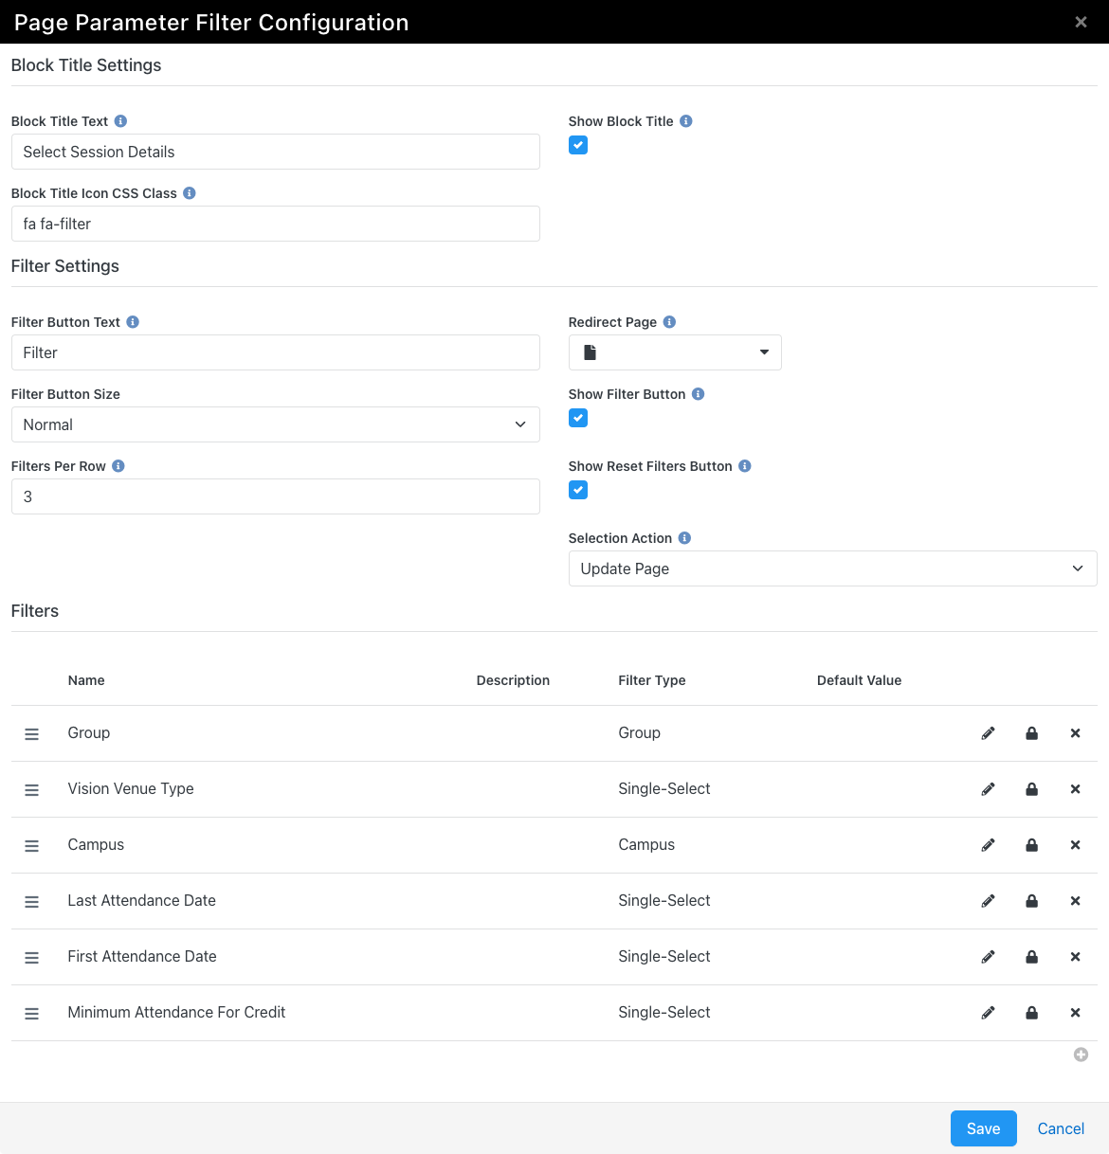The width and height of the screenshot is (1109, 1154).
Task: Show help info for Show Block Title
Action: coord(686,121)
